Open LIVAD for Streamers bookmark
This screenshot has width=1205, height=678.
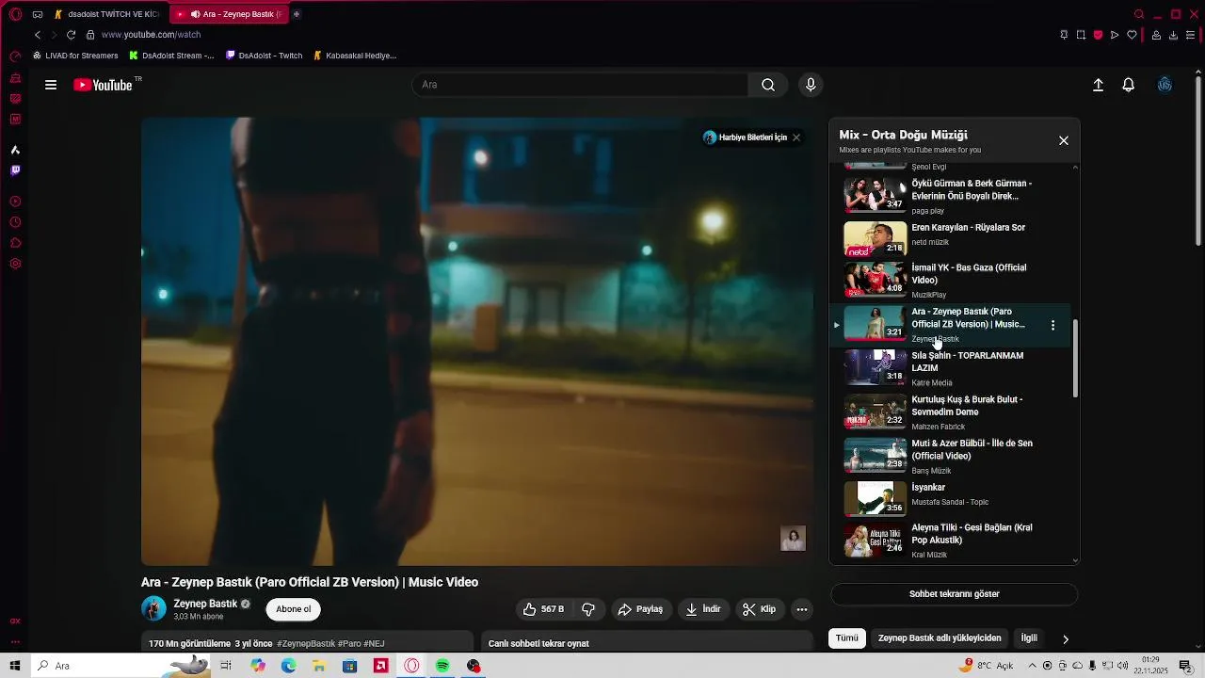(x=75, y=56)
